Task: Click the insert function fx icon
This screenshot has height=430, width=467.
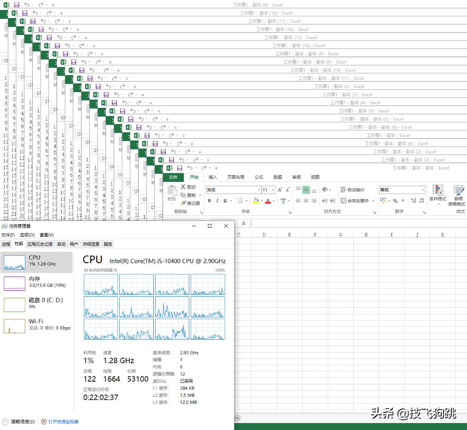Action: [x=244, y=223]
